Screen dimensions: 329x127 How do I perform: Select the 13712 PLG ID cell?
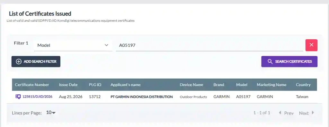coord(95,97)
